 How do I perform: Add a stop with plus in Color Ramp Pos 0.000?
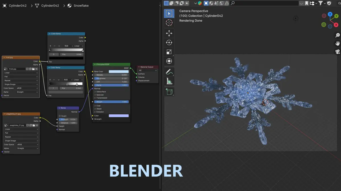coord(50,46)
